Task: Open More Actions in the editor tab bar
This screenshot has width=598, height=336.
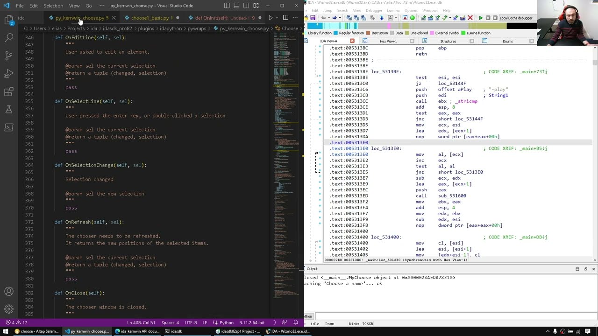Action: point(295,18)
